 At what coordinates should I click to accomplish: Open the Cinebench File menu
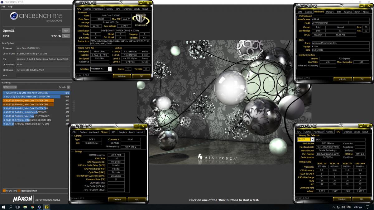pos(3,7)
